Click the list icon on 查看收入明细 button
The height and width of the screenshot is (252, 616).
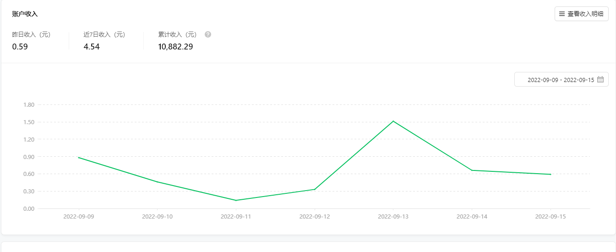click(x=562, y=14)
